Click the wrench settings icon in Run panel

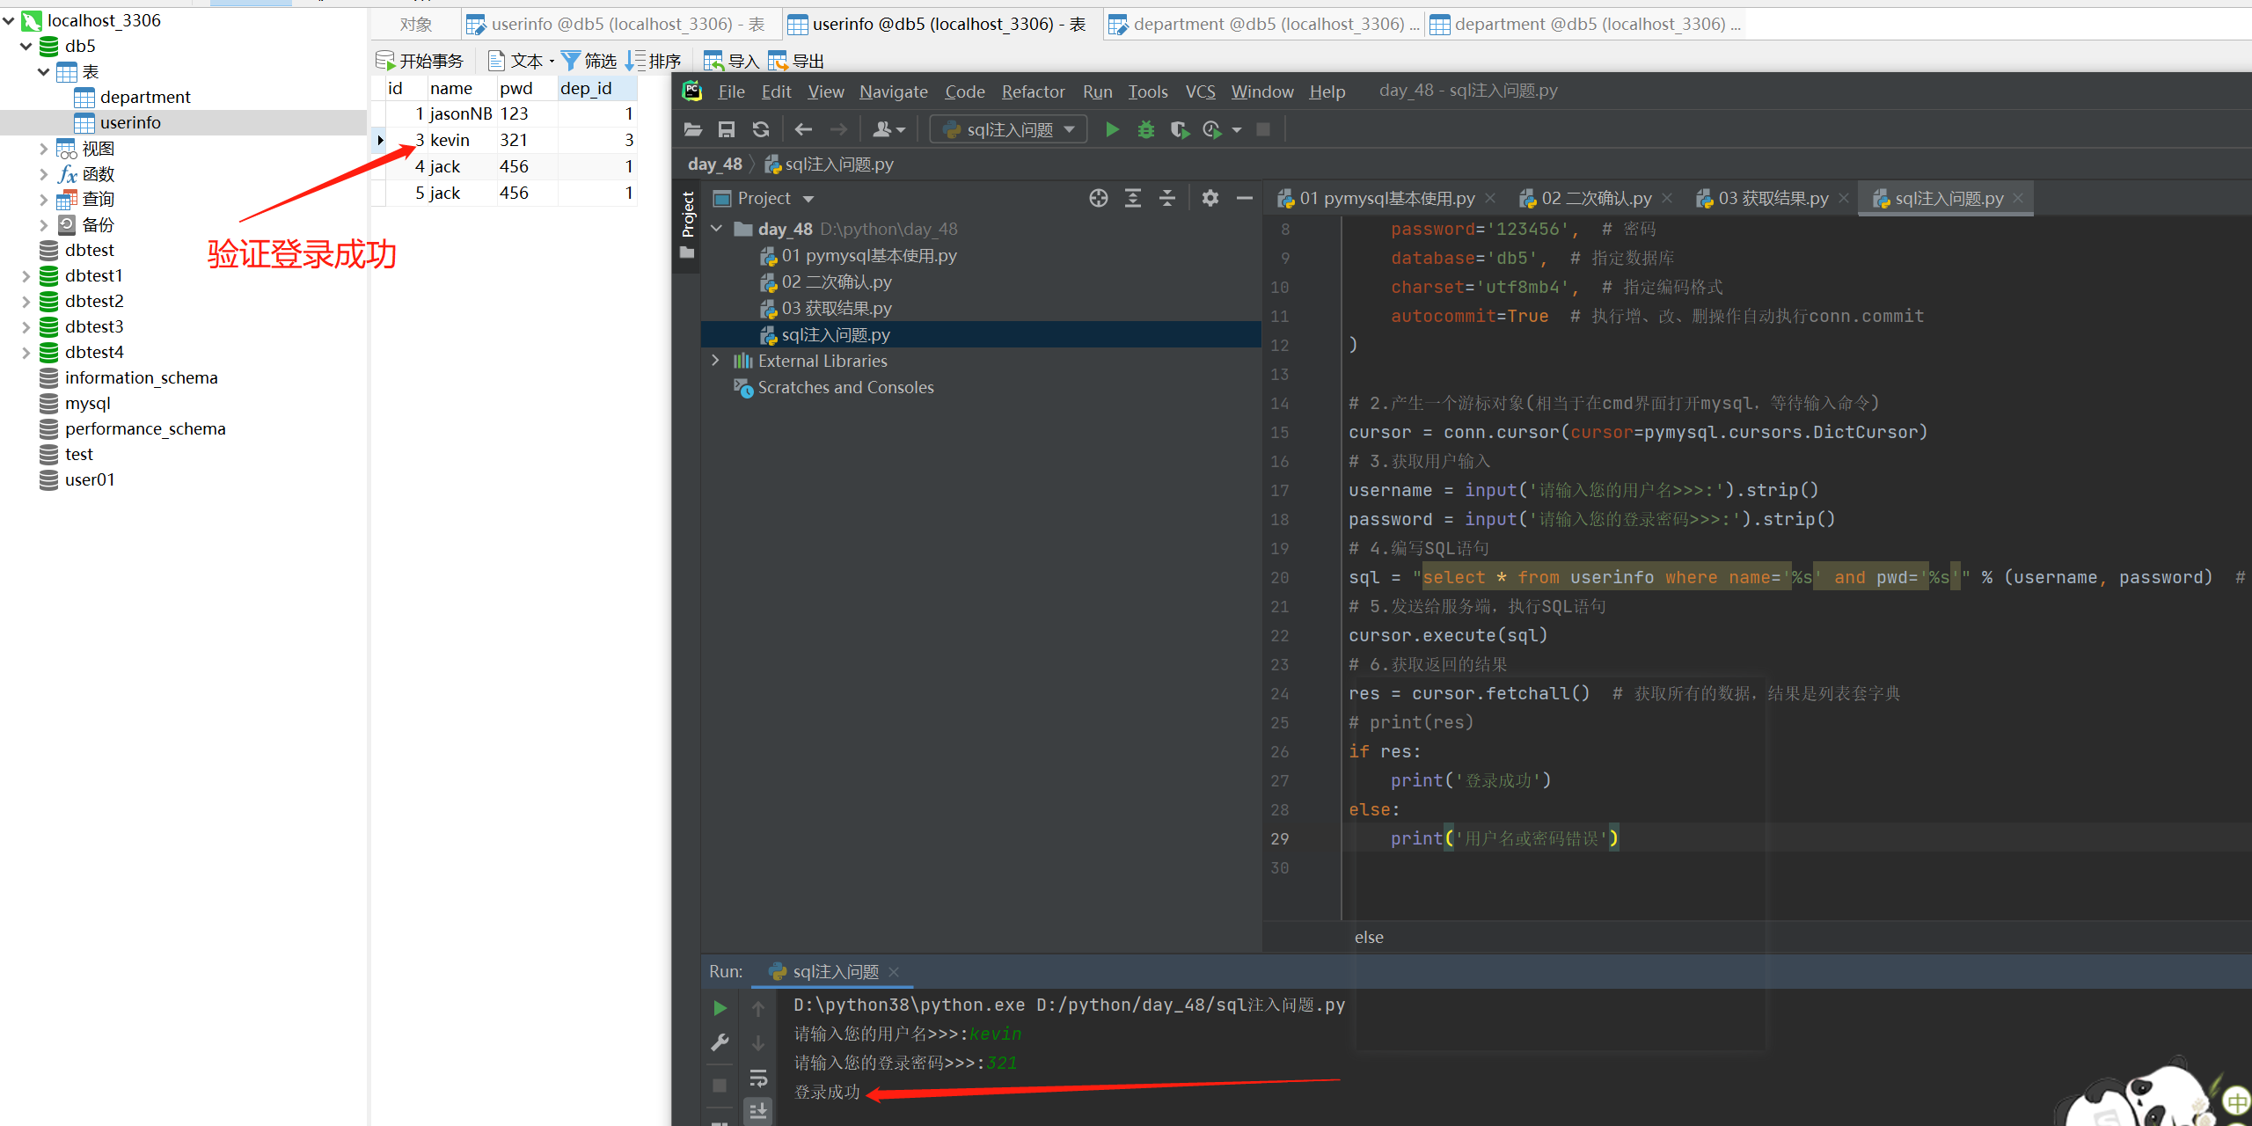[x=720, y=1043]
